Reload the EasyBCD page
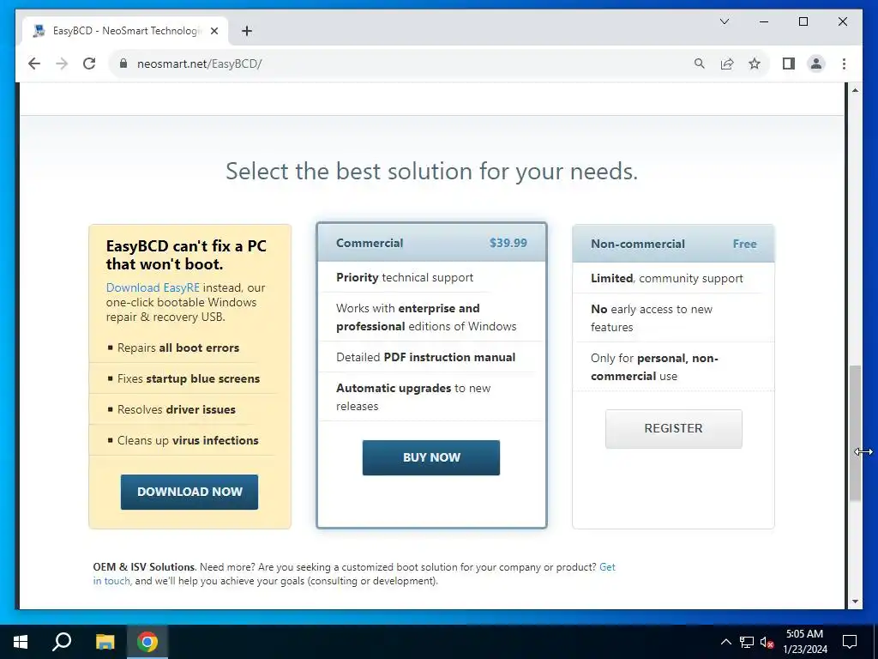This screenshot has height=659, width=878. [89, 63]
